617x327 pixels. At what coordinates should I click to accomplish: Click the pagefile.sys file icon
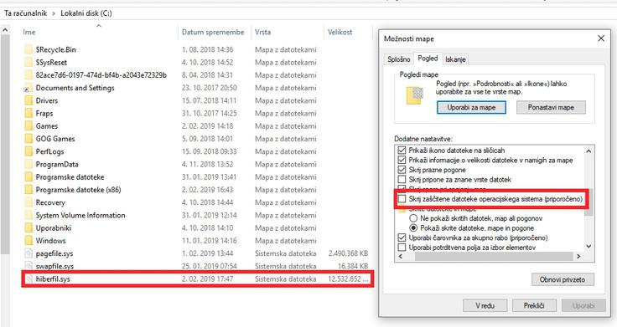pos(29,253)
